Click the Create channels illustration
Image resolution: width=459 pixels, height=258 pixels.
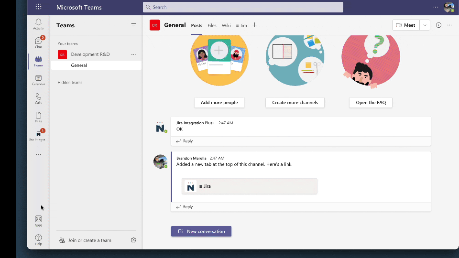coord(295,60)
